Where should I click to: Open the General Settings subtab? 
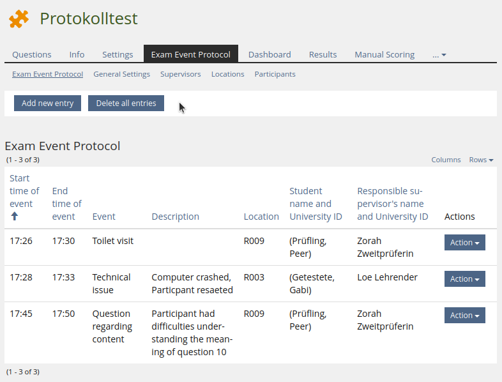point(121,74)
